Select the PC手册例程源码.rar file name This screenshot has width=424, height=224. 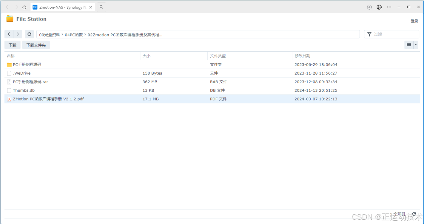30,82
